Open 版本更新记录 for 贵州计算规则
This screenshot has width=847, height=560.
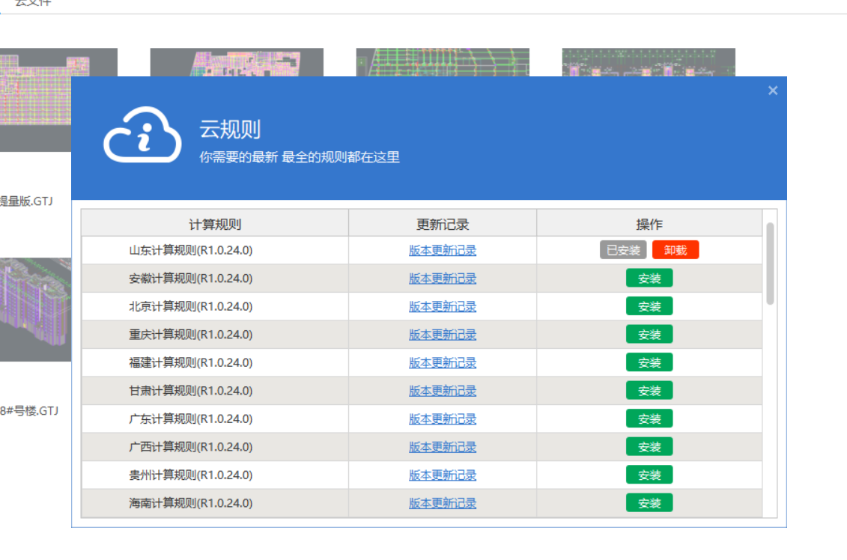coord(443,475)
